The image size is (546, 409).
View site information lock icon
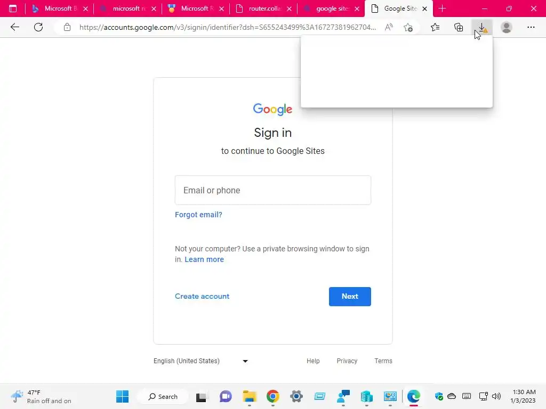[x=67, y=27]
